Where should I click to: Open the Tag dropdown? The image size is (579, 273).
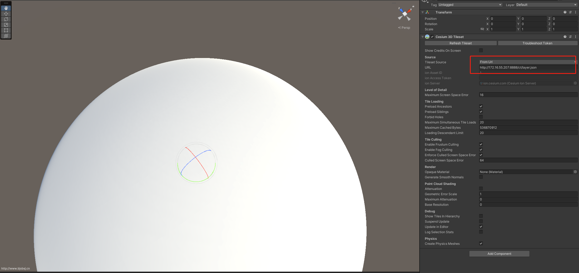pos(470,5)
